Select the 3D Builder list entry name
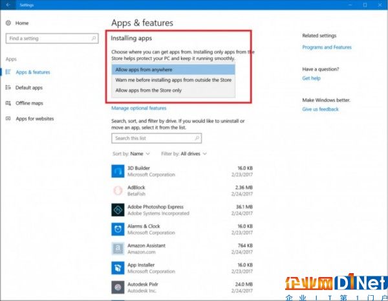This screenshot has width=388, height=301. pyautogui.click(x=138, y=168)
